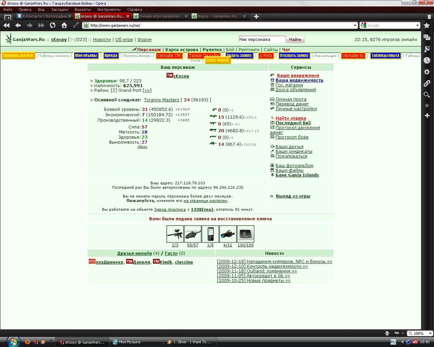Open the Рулетка link
This screenshot has width=434, height=347.
pos(212,50)
